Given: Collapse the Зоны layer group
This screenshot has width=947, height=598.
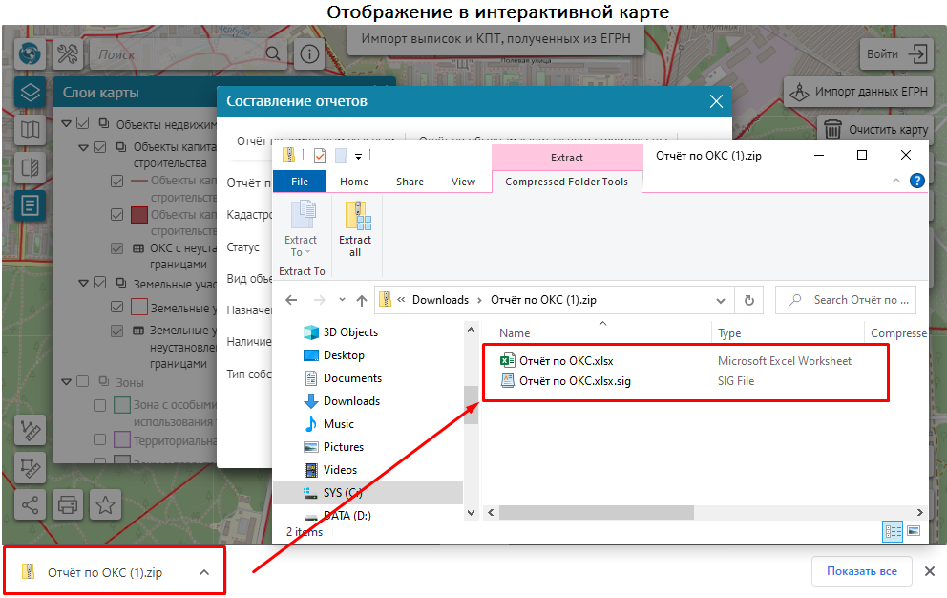Looking at the screenshot, I should click(66, 381).
